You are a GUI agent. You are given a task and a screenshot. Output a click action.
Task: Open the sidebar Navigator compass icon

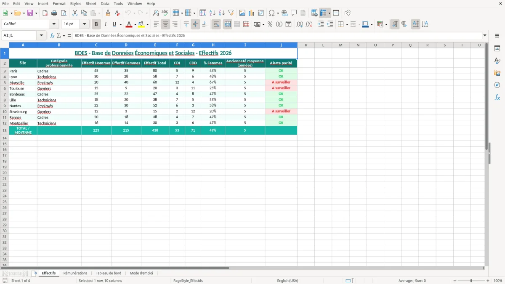tap(497, 85)
